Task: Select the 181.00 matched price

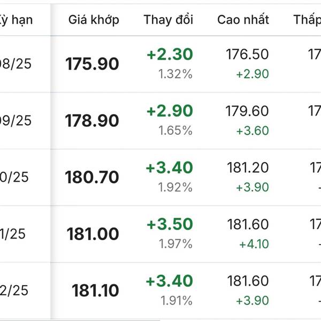Action: pos(93,234)
